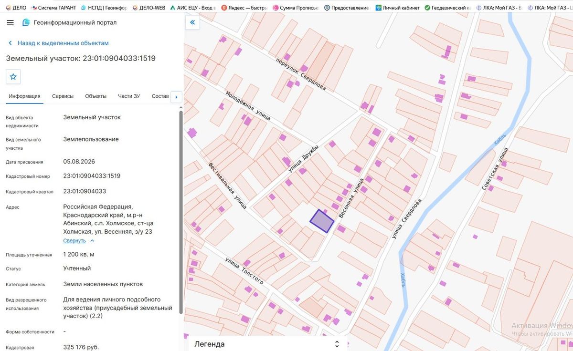
Task: Click the Фестивальная улица map label
Action: pyautogui.click(x=227, y=186)
